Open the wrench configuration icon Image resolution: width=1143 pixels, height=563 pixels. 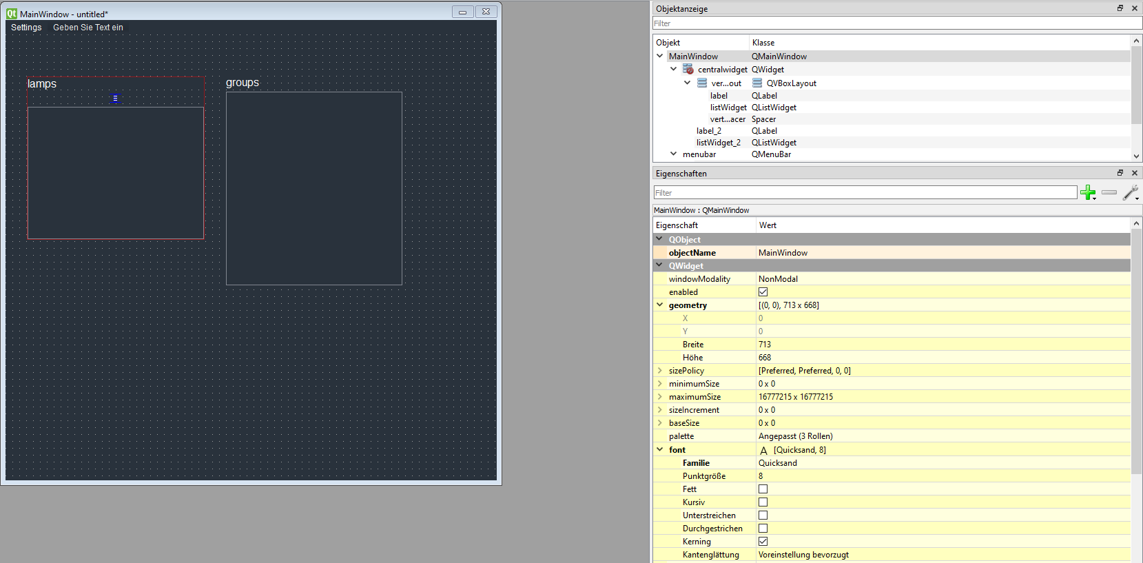1131,192
